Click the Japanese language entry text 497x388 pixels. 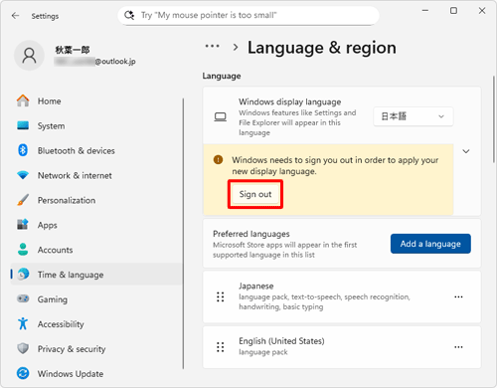point(256,286)
